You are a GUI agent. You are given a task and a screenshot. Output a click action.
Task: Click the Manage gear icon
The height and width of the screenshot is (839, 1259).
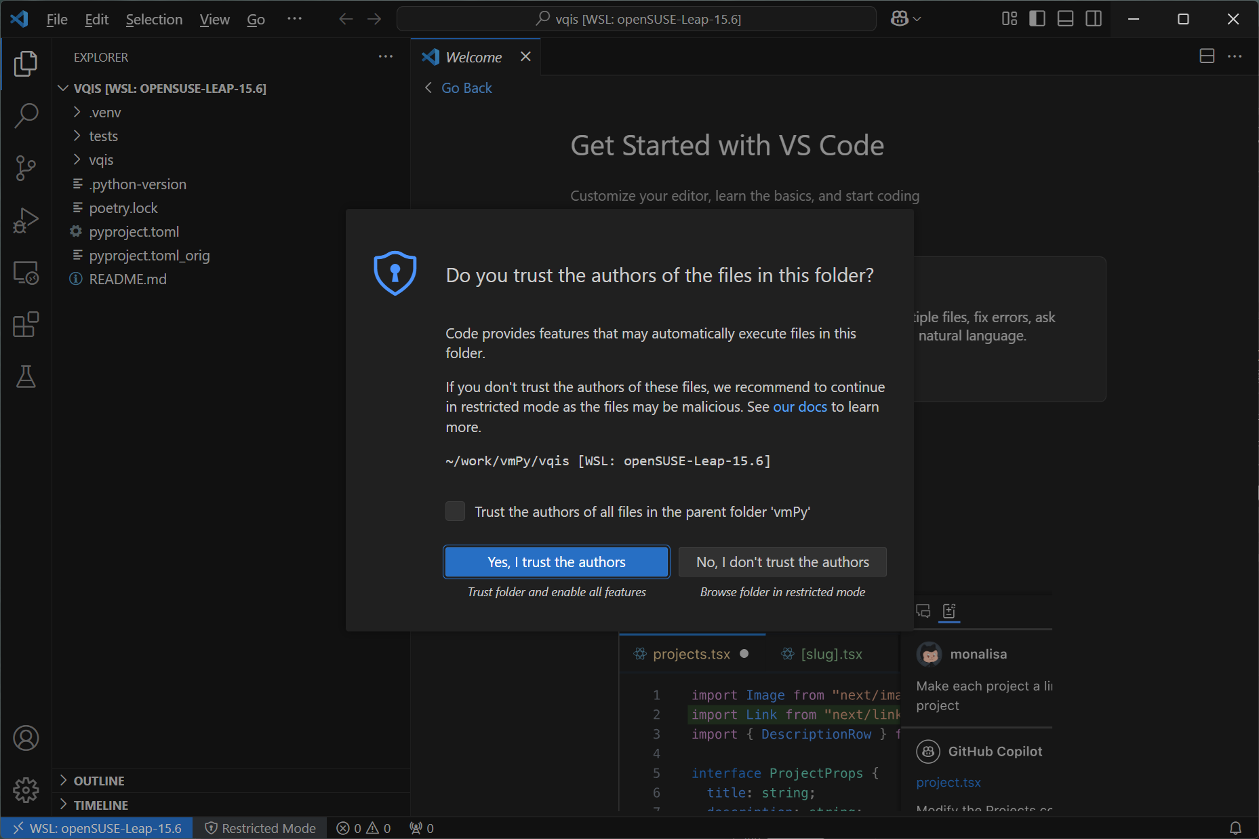[26, 789]
